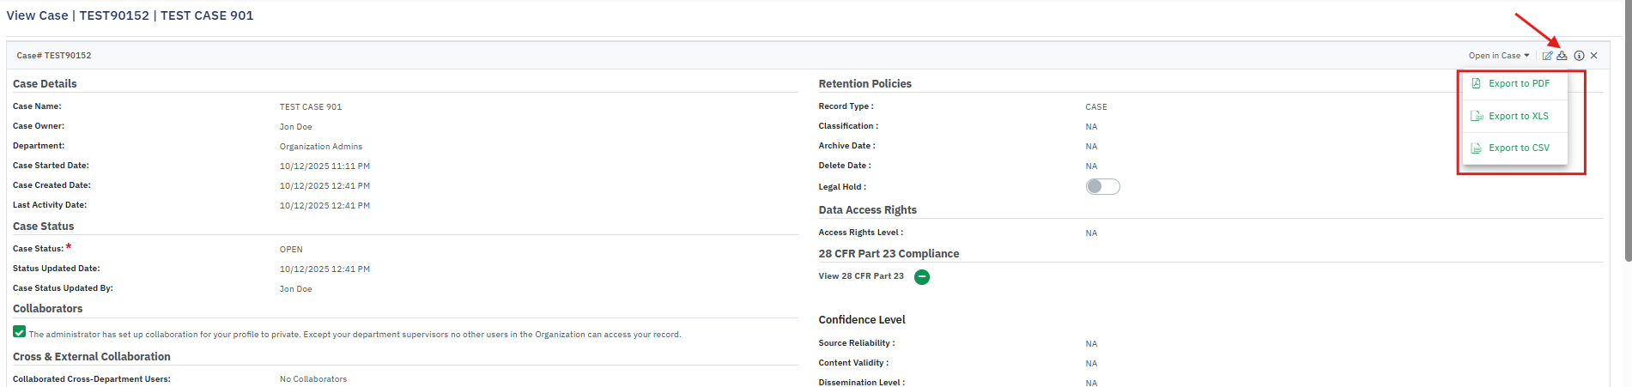1632x387 pixels.
Task: Select Export to XLS menu item
Action: [1518, 116]
